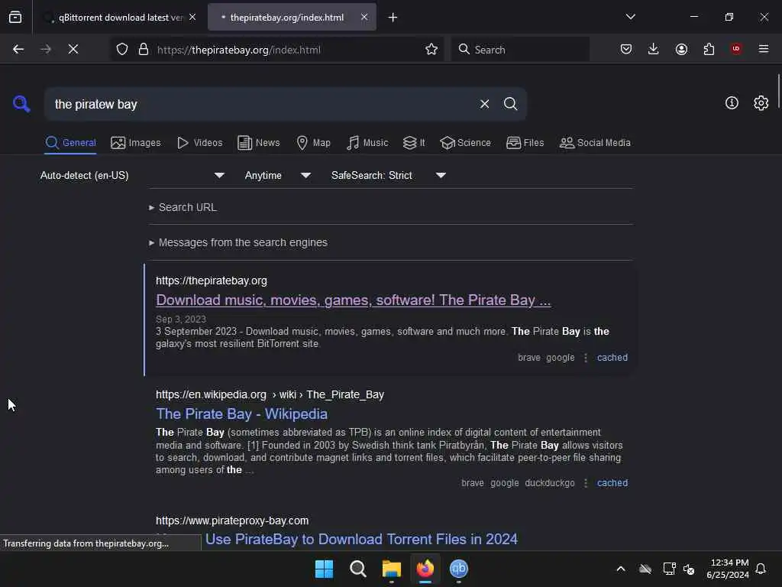Go back to the previous page
The width and height of the screenshot is (782, 587).
[x=18, y=49]
